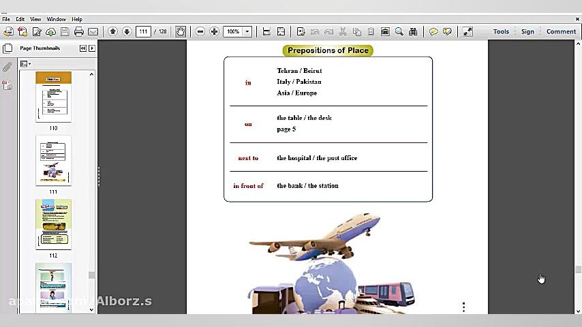Viewport: 582px width, 327px height.
Task: Collapse the Page Thumbnails panel with double-arrow
Action: pyautogui.click(x=83, y=48)
